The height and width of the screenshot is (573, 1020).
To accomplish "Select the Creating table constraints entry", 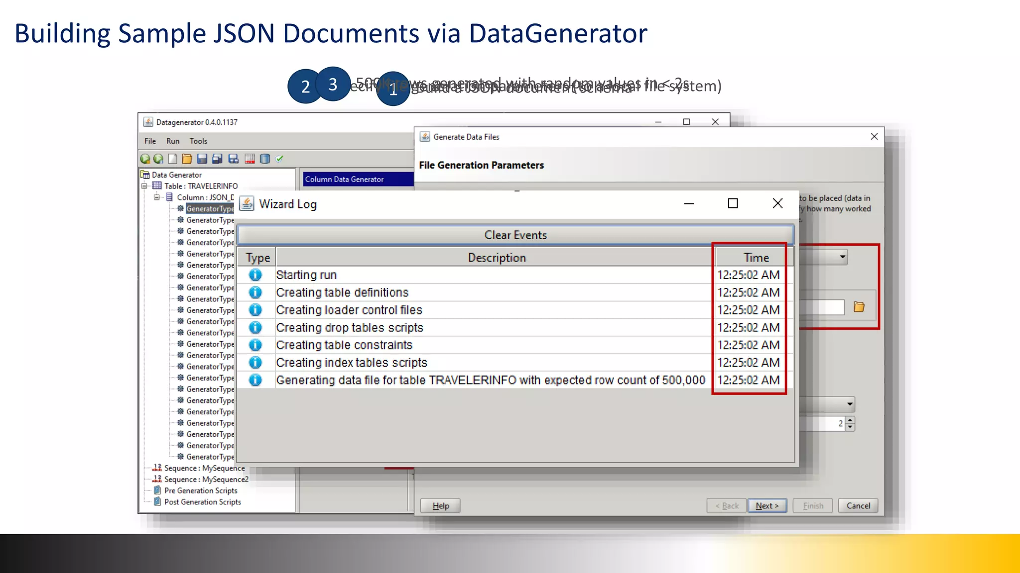I will tap(515, 345).
